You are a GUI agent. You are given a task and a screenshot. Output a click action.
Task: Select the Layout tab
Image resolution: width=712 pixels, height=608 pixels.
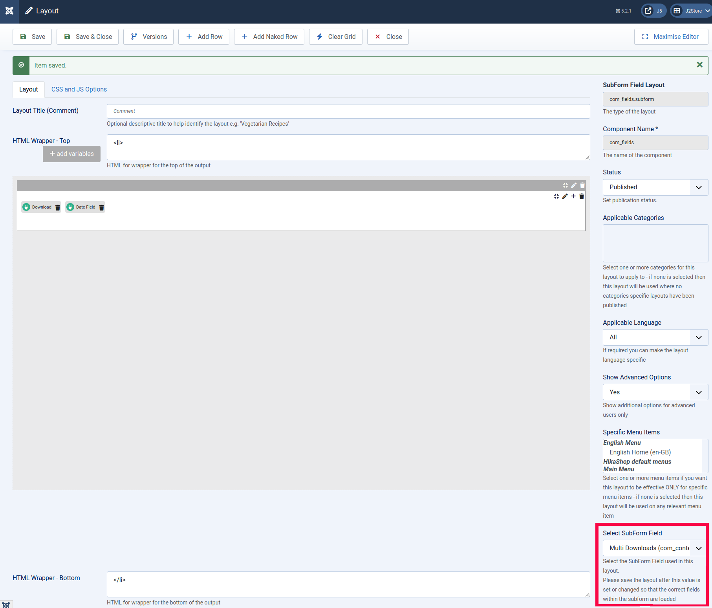(x=29, y=90)
